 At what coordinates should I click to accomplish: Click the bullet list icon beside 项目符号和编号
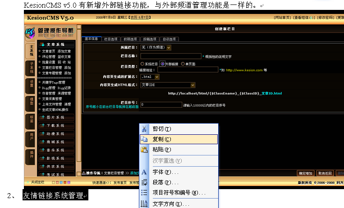pos(144,192)
